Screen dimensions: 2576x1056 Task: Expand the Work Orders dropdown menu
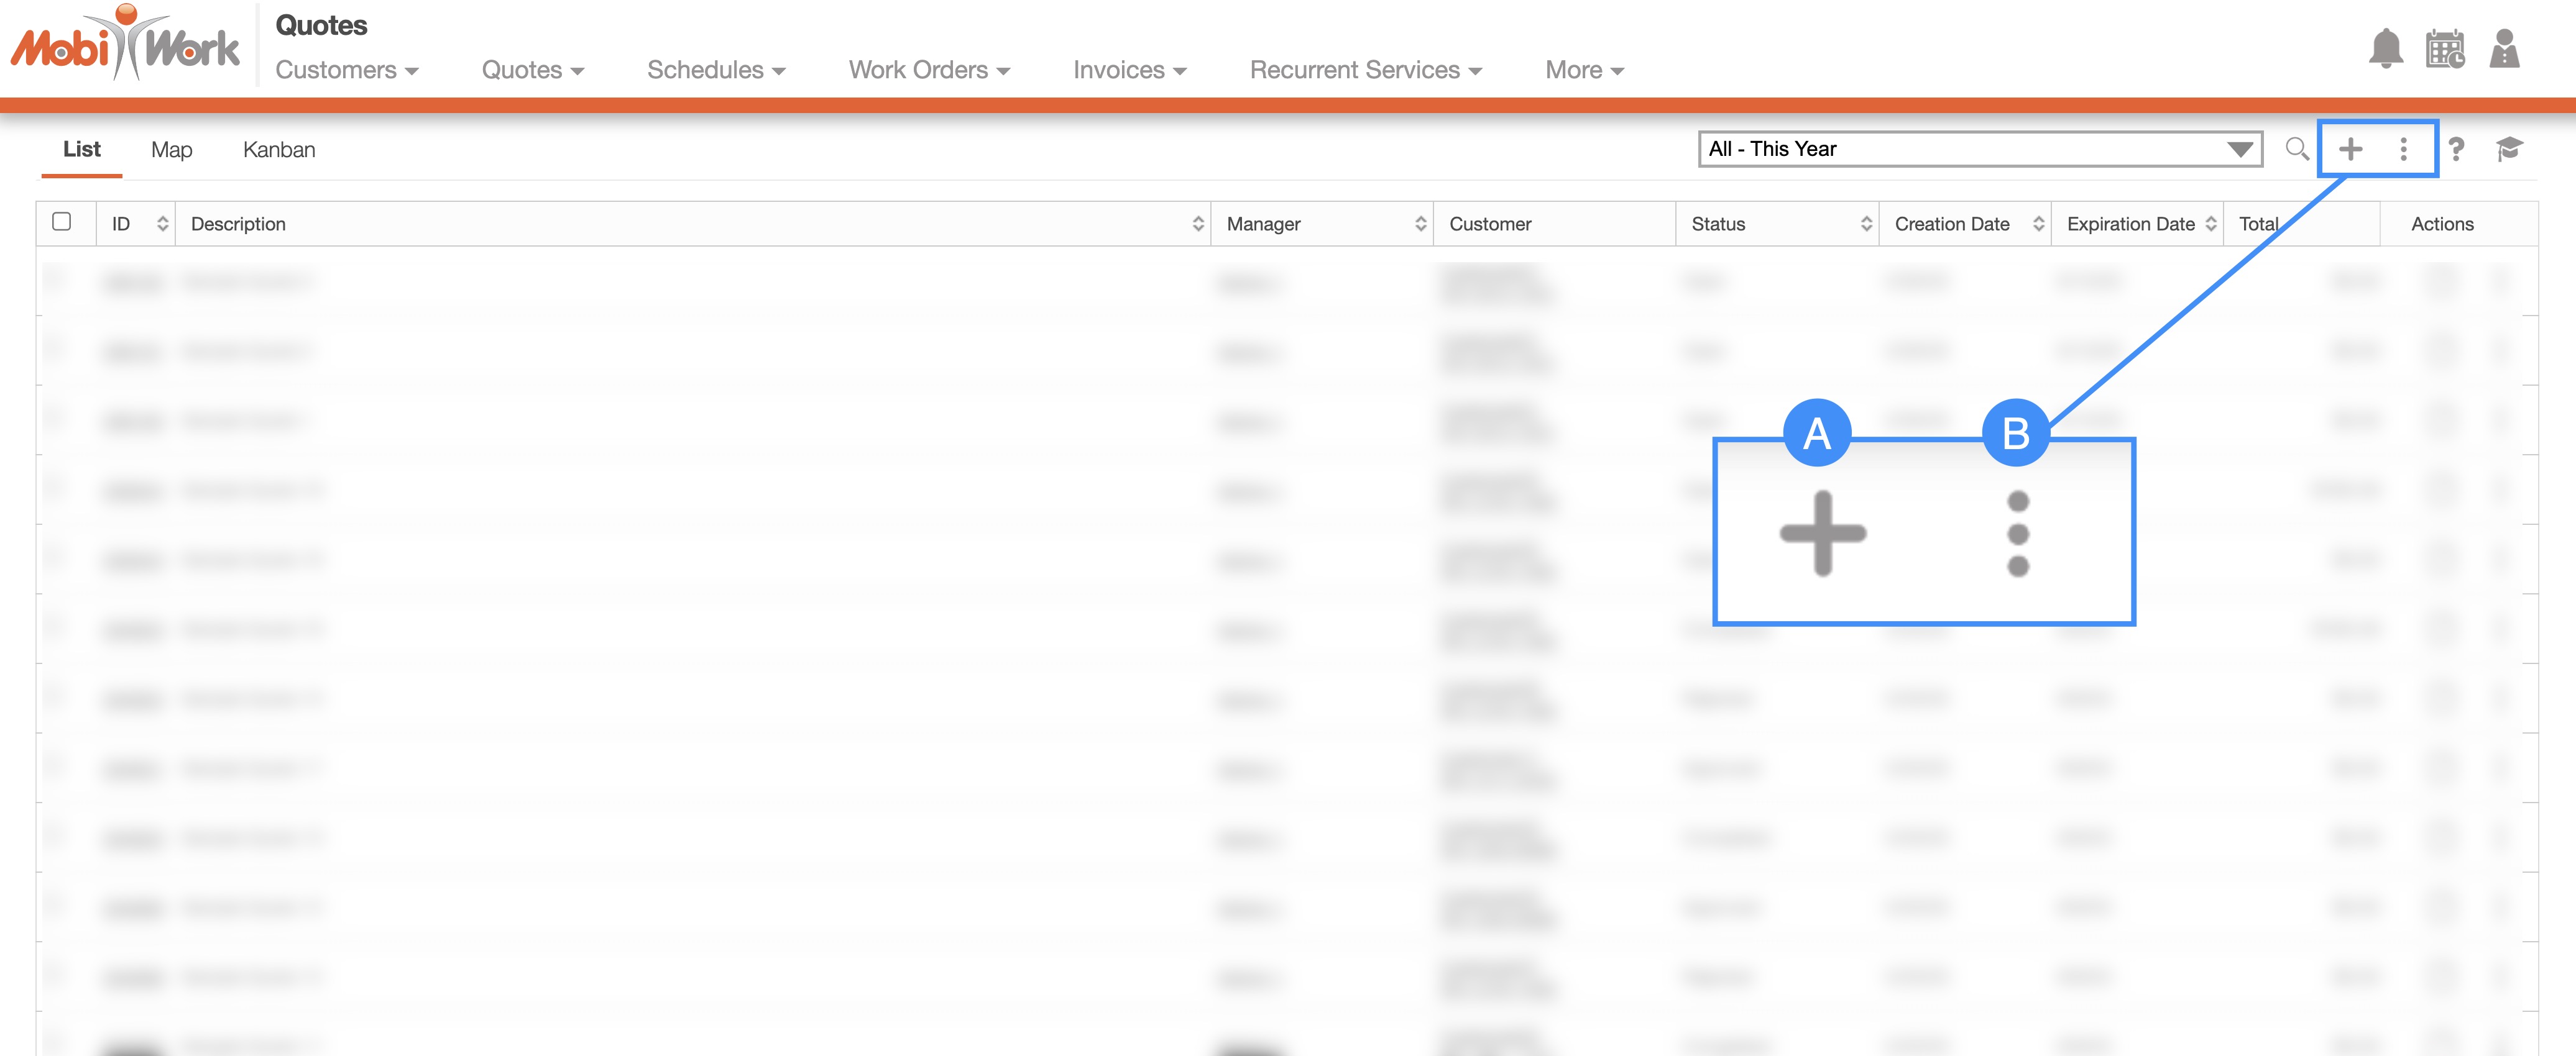coord(928,70)
